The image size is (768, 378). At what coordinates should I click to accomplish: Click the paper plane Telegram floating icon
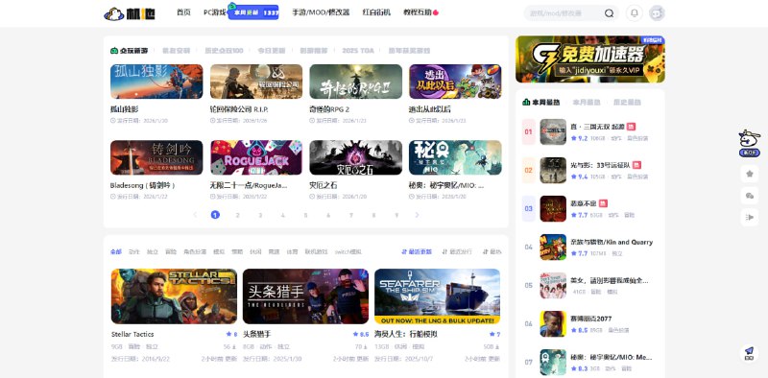750,353
